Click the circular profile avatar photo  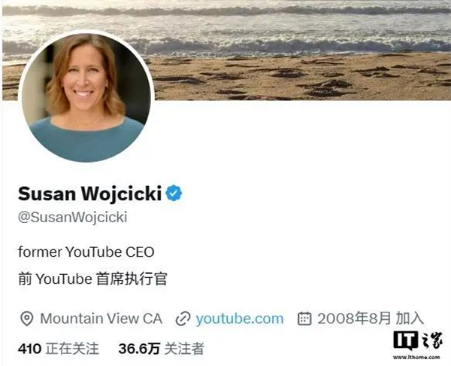pyautogui.click(x=86, y=96)
